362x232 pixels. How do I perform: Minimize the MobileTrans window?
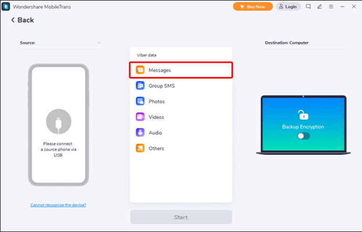point(343,7)
